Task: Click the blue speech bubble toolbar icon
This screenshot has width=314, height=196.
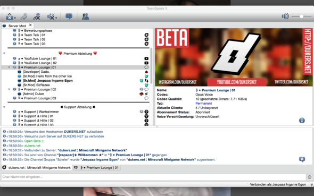Action: pyautogui.click(x=69, y=16)
